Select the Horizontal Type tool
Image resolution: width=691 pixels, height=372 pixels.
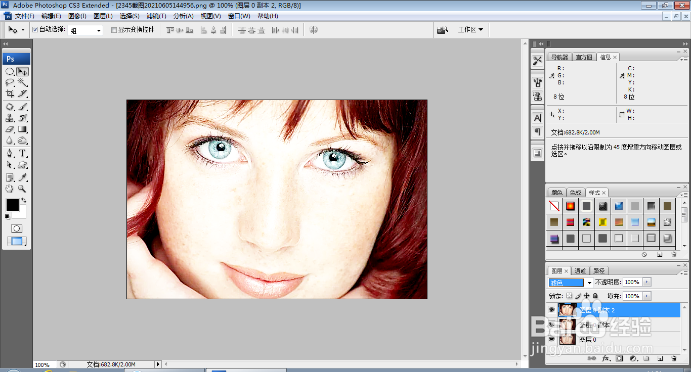23,154
